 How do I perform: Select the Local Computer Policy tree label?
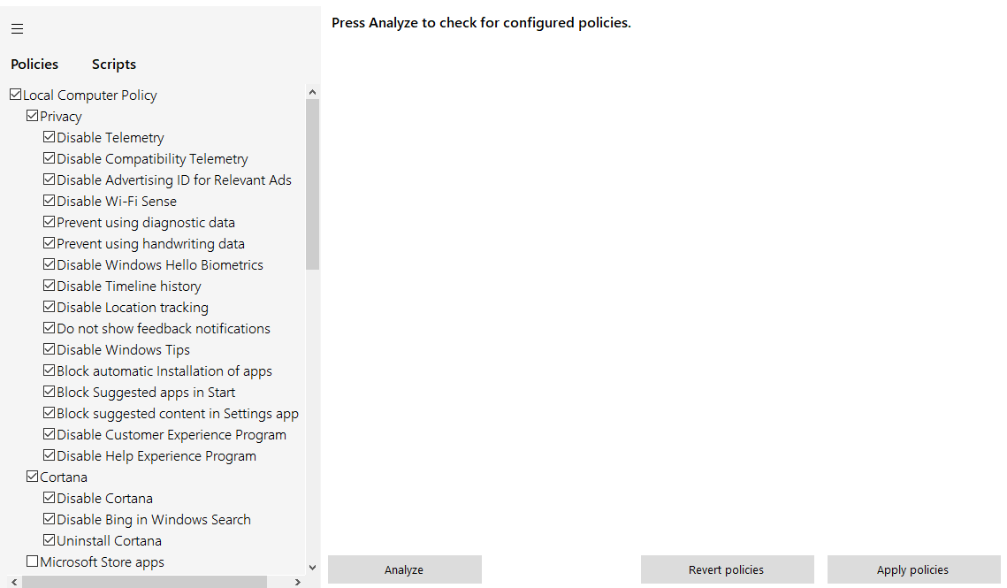pyautogui.click(x=90, y=95)
